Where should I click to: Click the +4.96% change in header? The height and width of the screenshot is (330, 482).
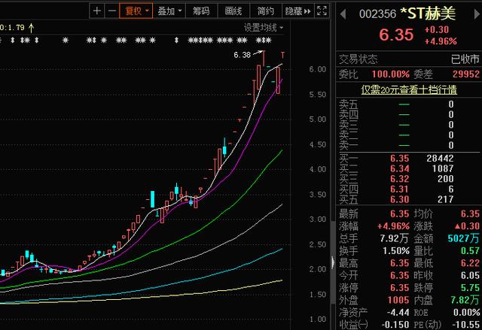click(441, 41)
